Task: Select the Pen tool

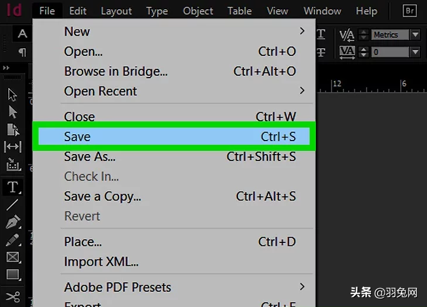Action: point(13,222)
